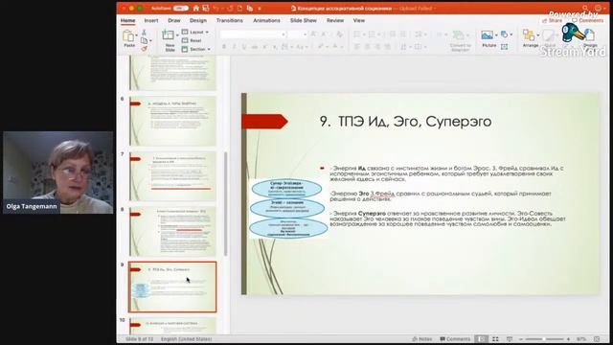Open the font size combo box
The image size is (613, 345).
pyautogui.click(x=298, y=34)
